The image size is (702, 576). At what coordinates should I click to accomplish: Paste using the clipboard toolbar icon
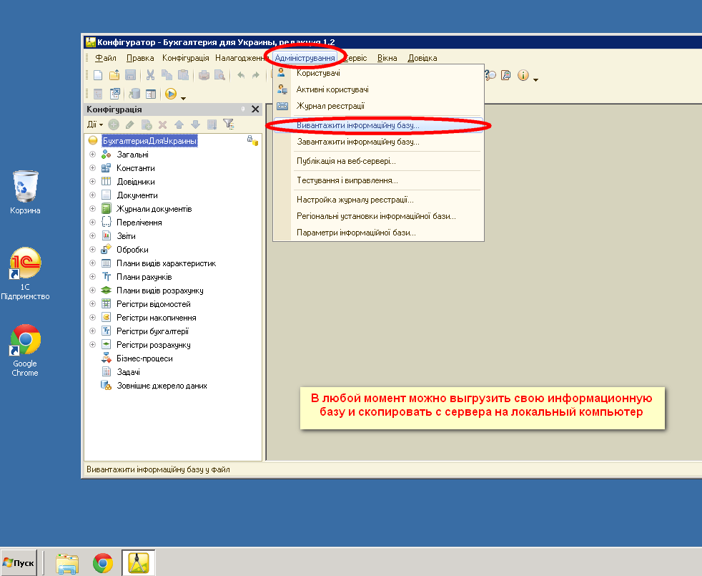(x=183, y=75)
